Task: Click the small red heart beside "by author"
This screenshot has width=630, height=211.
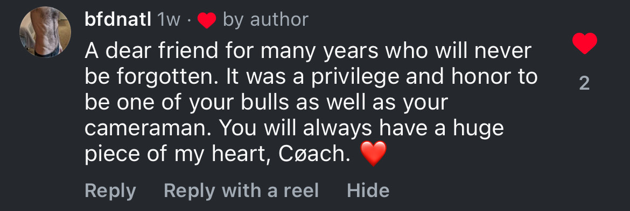Action: click(x=207, y=20)
